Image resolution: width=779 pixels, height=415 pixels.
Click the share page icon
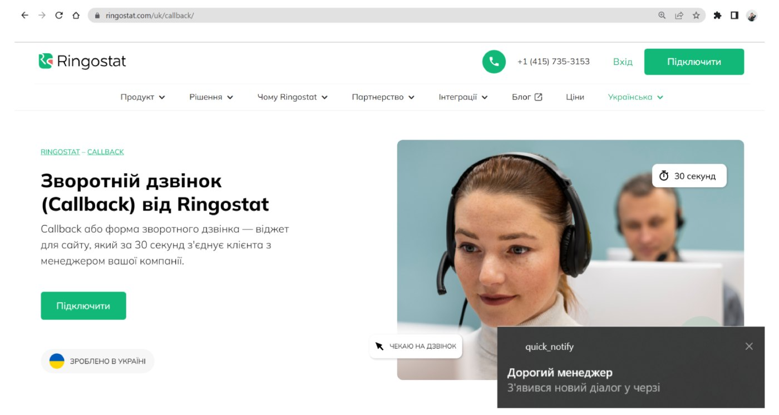click(679, 16)
